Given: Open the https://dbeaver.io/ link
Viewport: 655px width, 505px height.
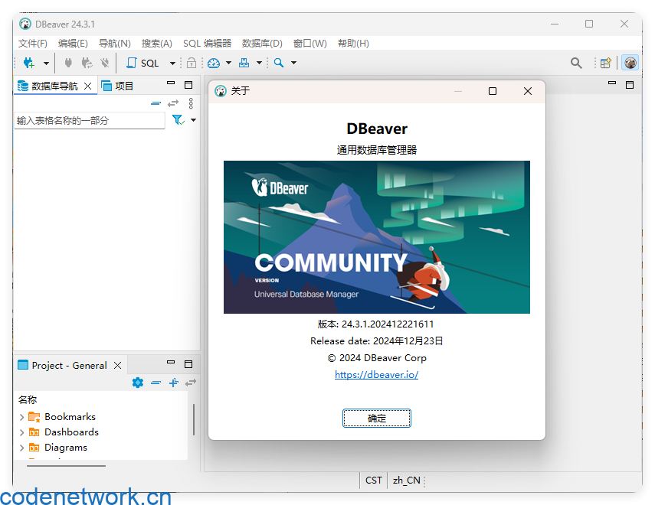Looking at the screenshot, I should tap(376, 375).
